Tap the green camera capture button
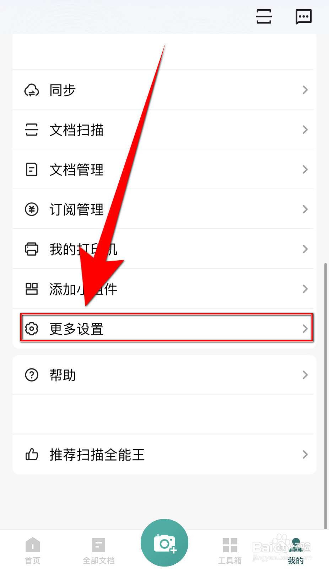Image resolution: width=329 pixels, height=569 pixels. click(164, 543)
